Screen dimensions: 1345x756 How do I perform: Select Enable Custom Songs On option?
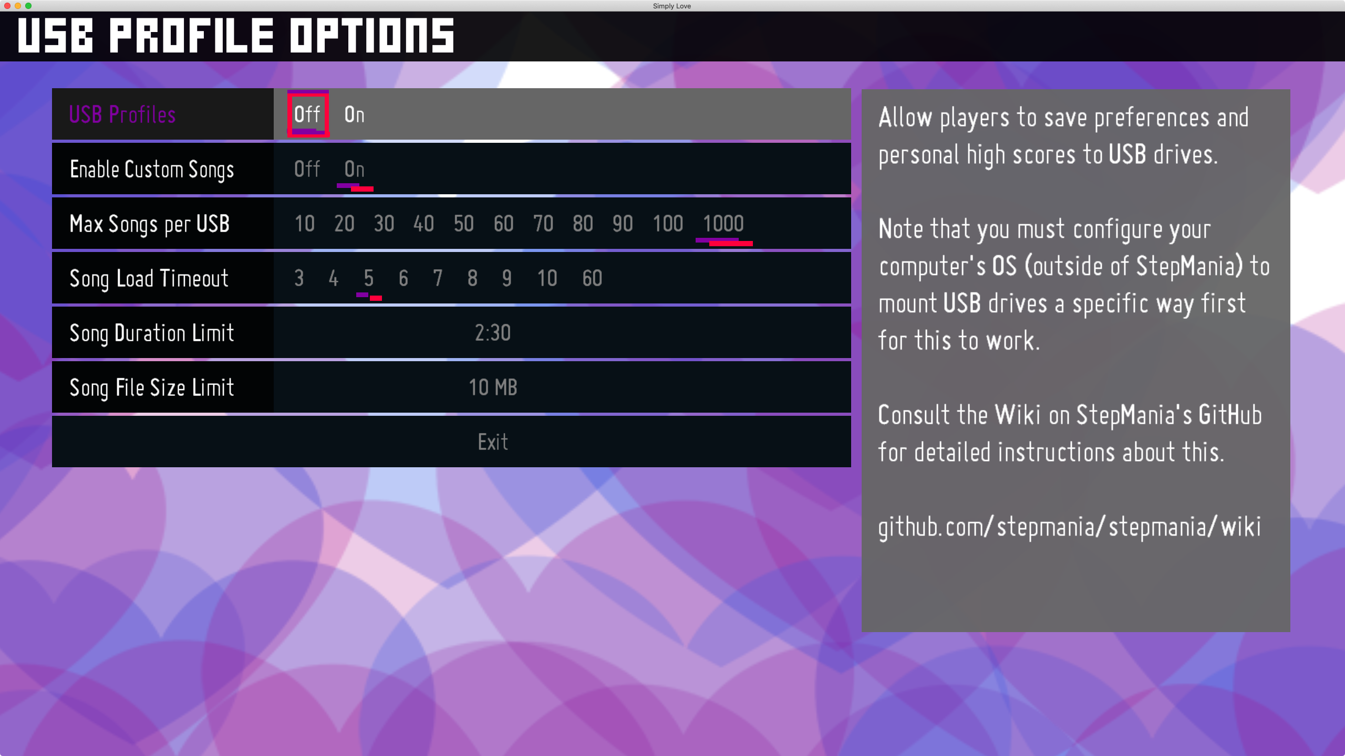(x=354, y=169)
